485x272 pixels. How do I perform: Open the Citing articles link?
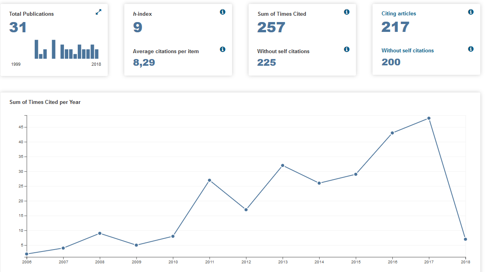[x=399, y=13]
